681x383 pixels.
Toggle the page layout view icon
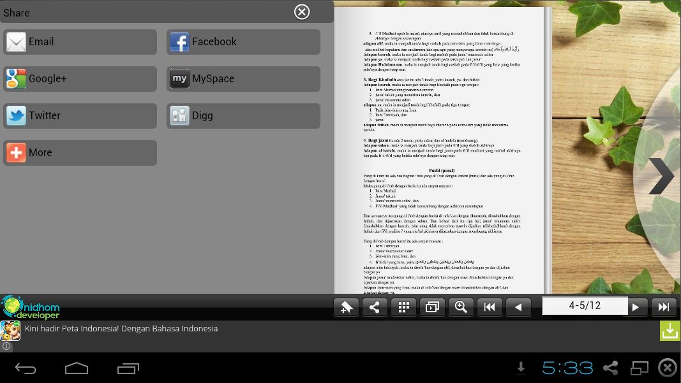(432, 307)
